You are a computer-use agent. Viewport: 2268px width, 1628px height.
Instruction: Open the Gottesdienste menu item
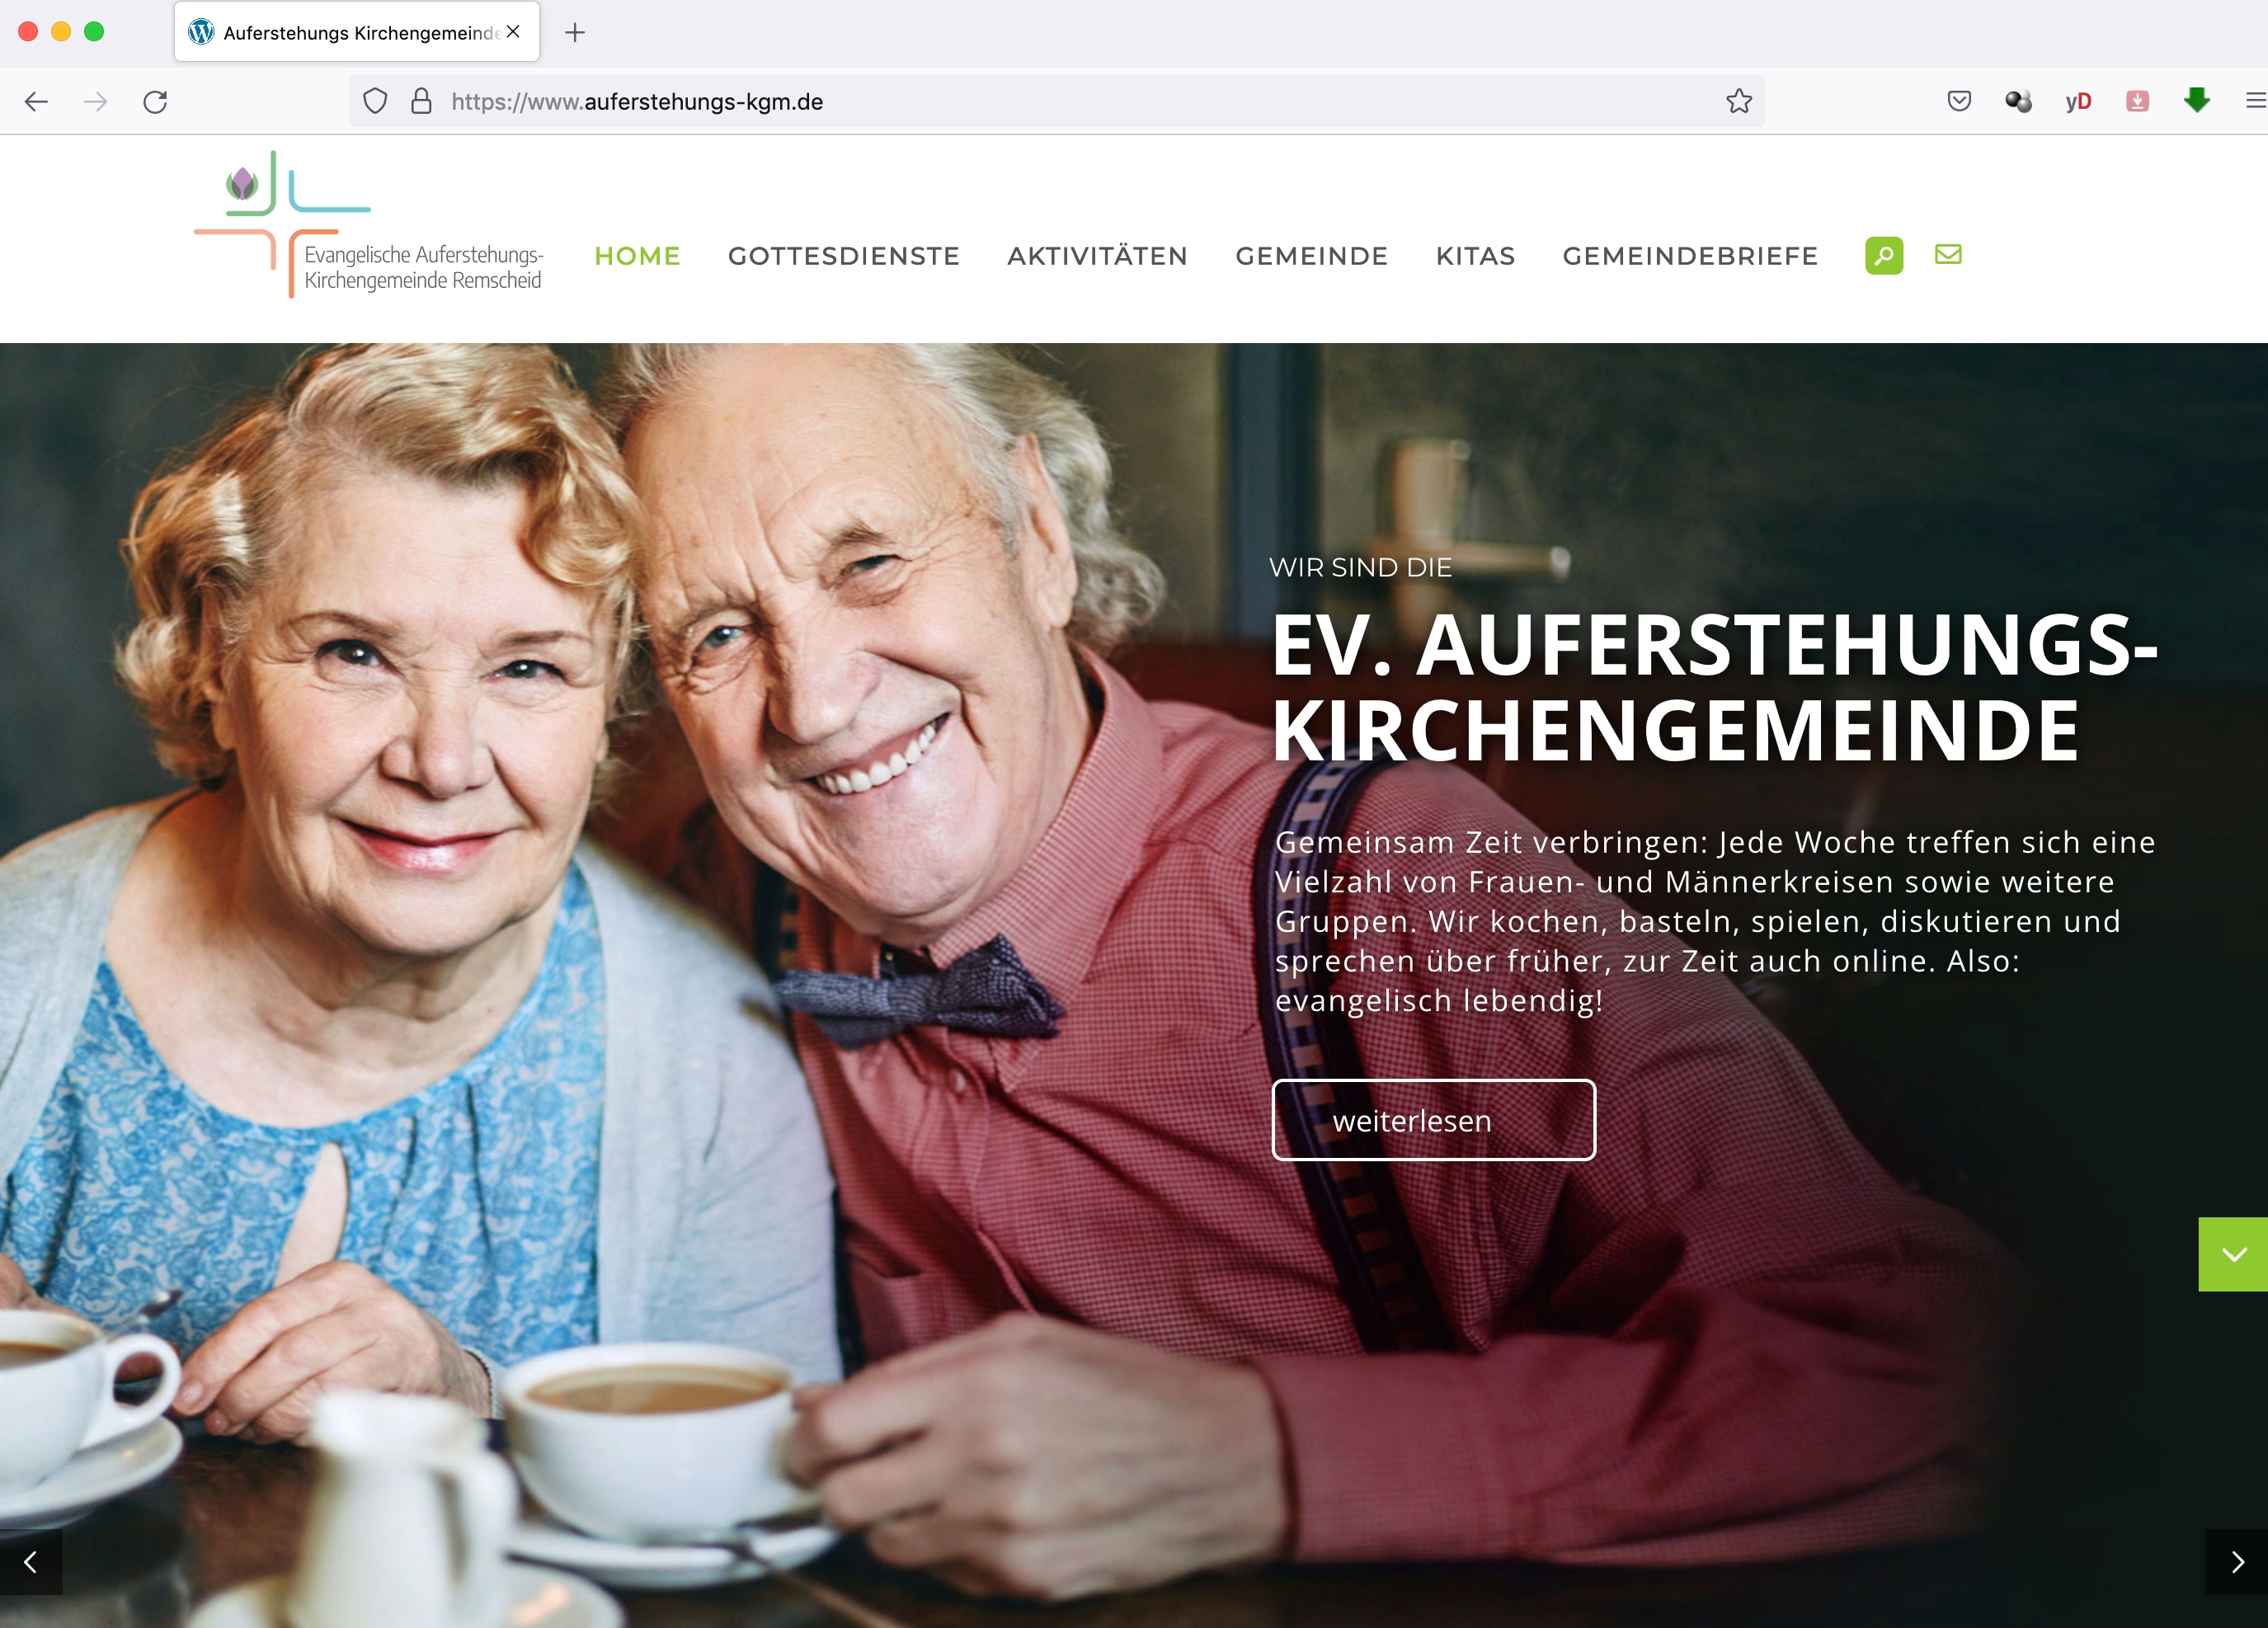843,256
